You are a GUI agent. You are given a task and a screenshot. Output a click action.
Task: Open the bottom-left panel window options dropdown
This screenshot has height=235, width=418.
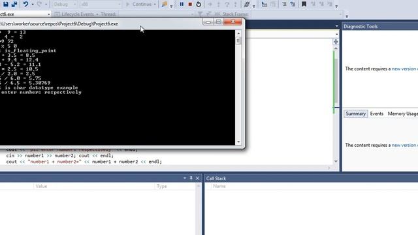point(185,178)
